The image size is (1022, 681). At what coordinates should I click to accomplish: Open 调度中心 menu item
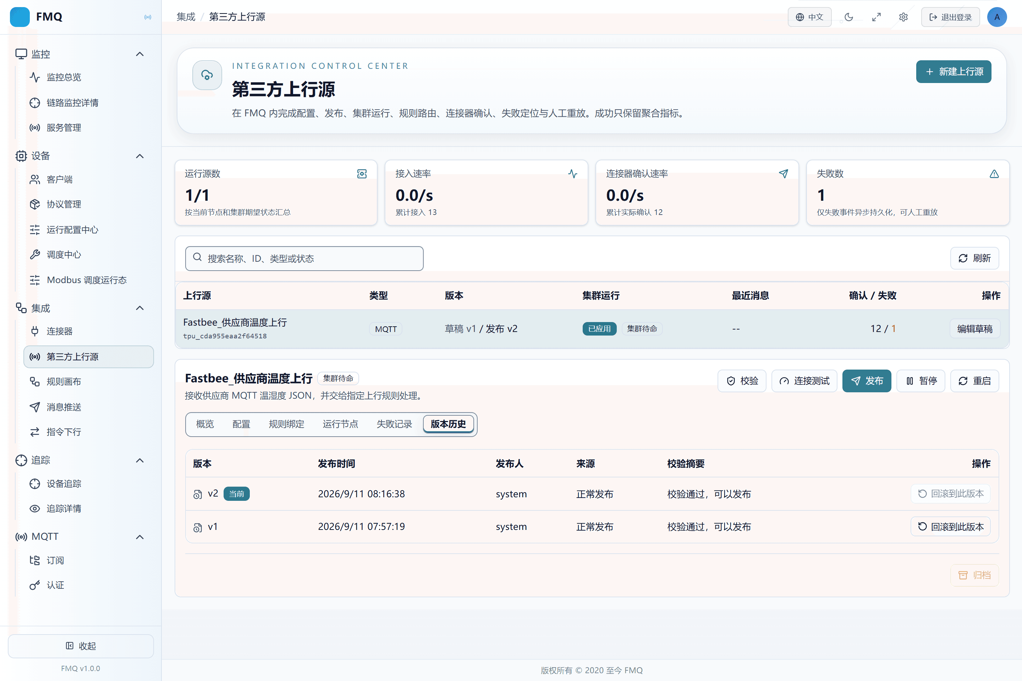[89, 255]
